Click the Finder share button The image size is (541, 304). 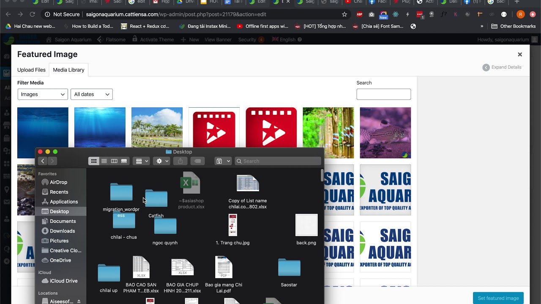tap(180, 161)
